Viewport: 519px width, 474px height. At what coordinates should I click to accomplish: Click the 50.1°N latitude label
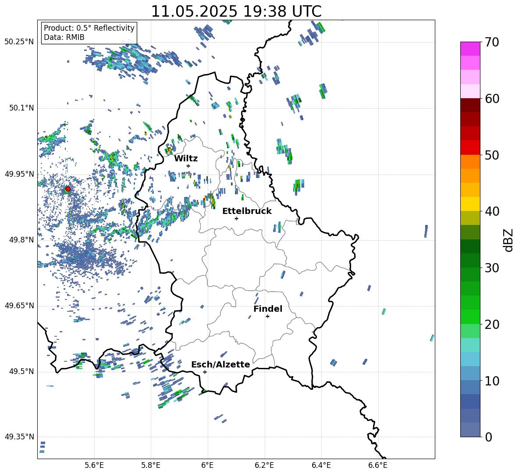21,108
